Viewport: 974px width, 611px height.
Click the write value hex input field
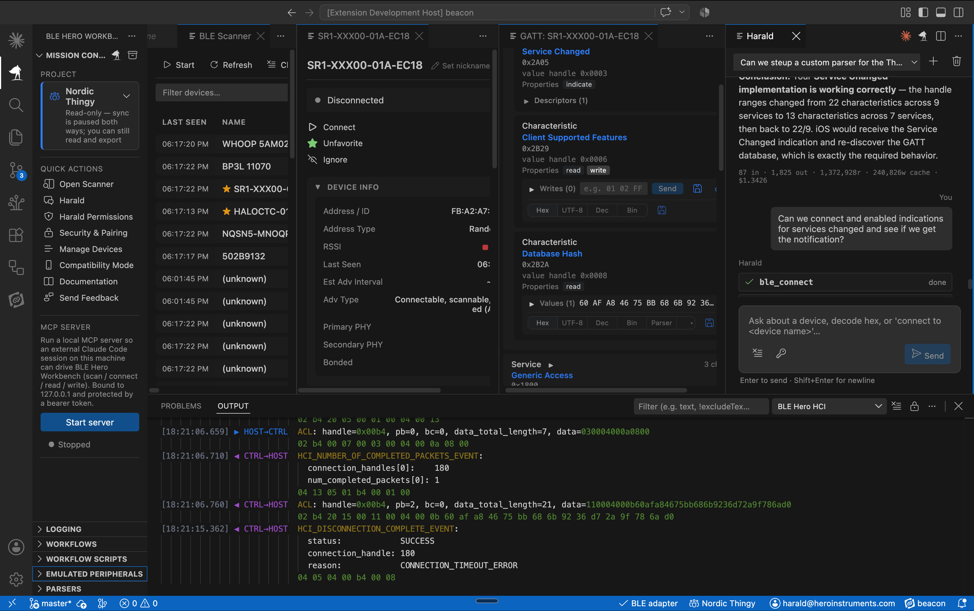click(614, 189)
